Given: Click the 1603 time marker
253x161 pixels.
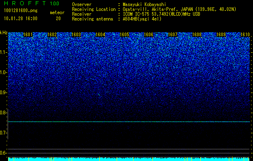Looking at the screenshot, I should point(76,35).
